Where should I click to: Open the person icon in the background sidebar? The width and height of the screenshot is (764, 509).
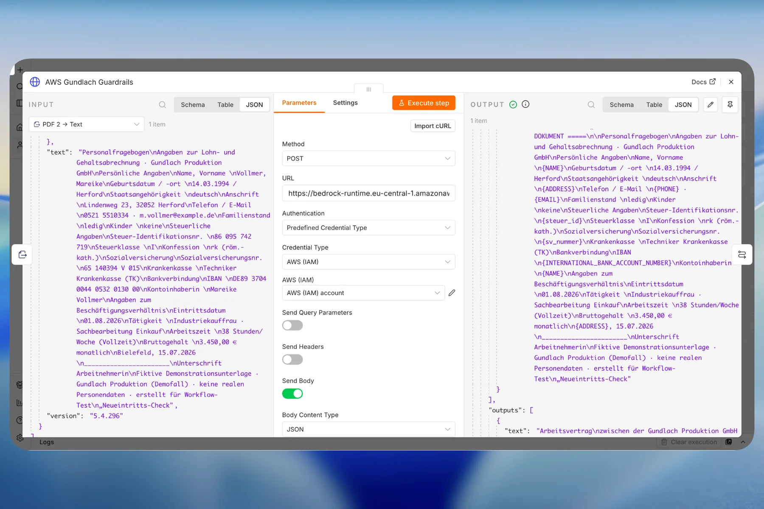pyautogui.click(x=20, y=145)
